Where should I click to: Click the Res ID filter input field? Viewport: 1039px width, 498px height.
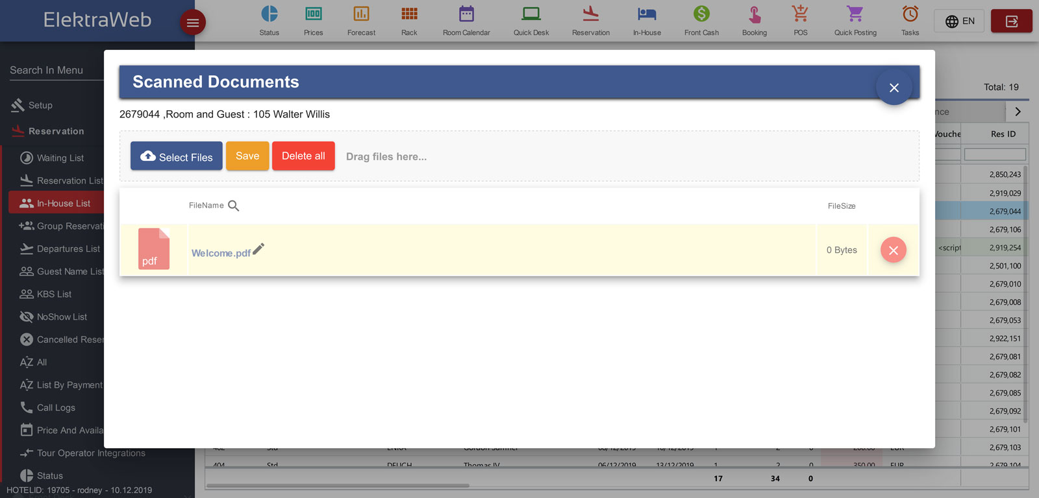click(x=995, y=154)
